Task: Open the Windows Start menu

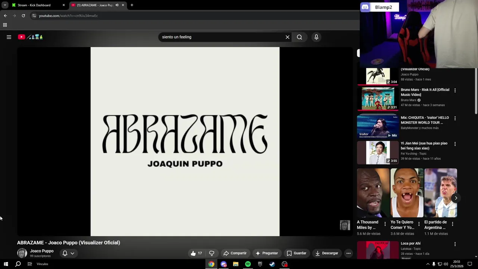Action: coord(6,264)
